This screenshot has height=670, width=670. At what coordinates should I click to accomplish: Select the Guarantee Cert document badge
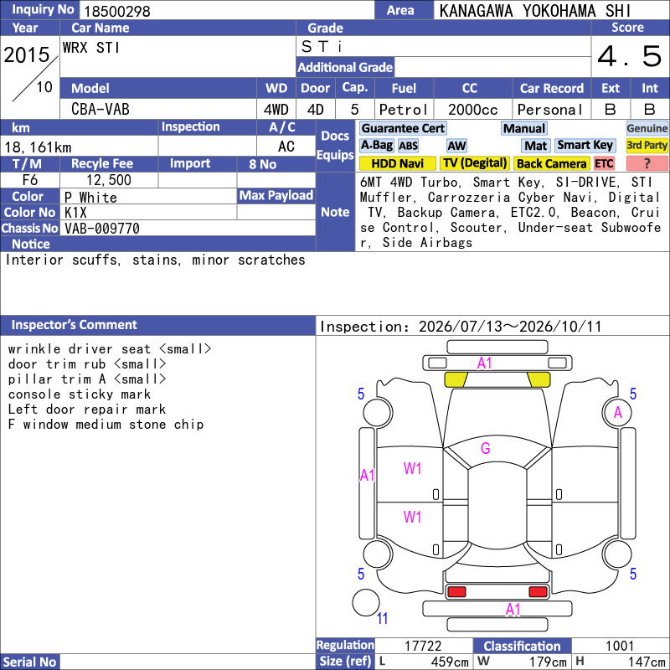pyautogui.click(x=403, y=129)
